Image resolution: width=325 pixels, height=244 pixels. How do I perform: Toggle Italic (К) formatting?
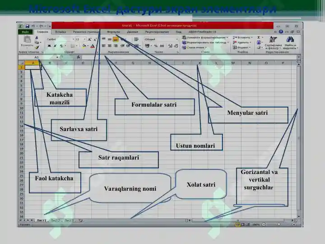[55, 46]
